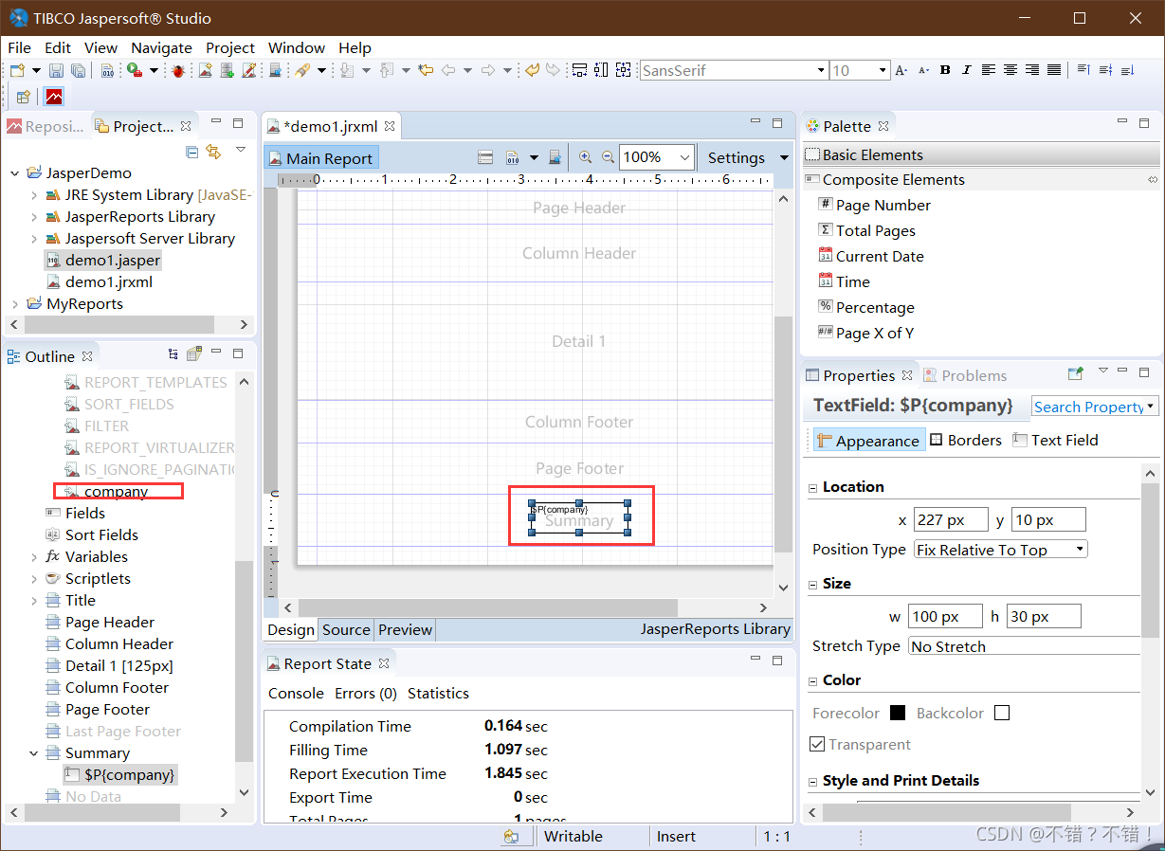Viewport: 1165px width, 851px height.
Task: Open the Stretch Type dropdown
Action: [1024, 646]
